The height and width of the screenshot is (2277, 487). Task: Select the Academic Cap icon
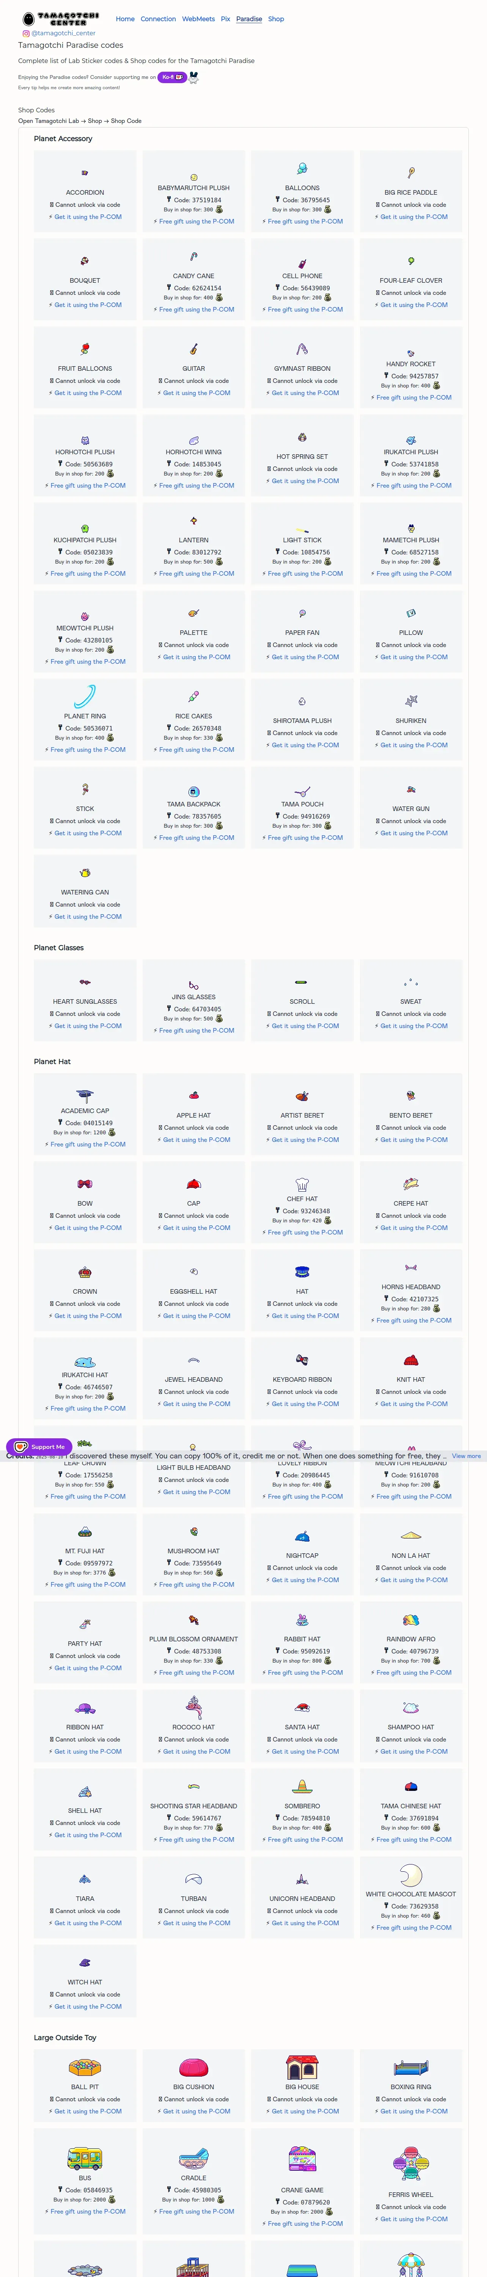click(85, 1095)
